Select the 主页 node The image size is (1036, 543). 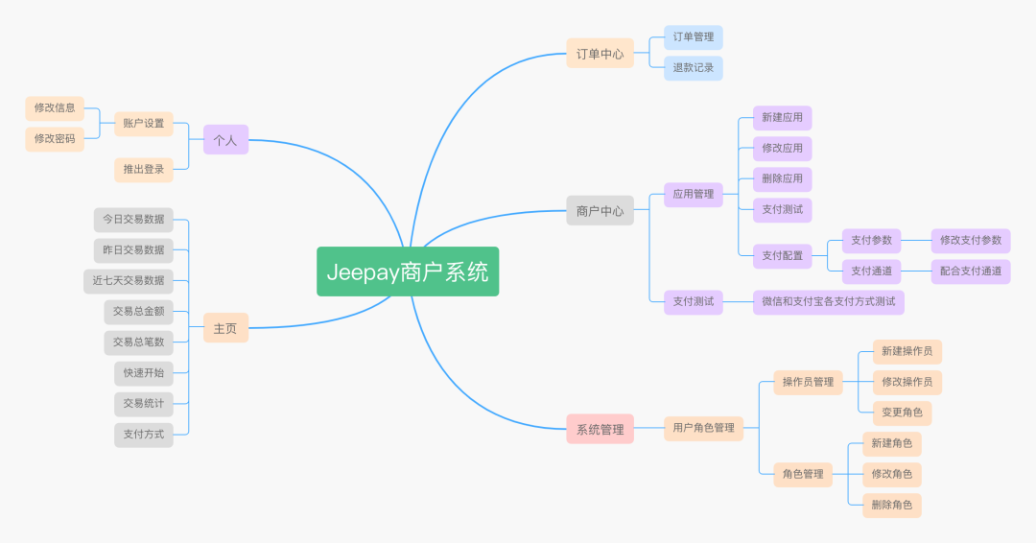coord(225,328)
